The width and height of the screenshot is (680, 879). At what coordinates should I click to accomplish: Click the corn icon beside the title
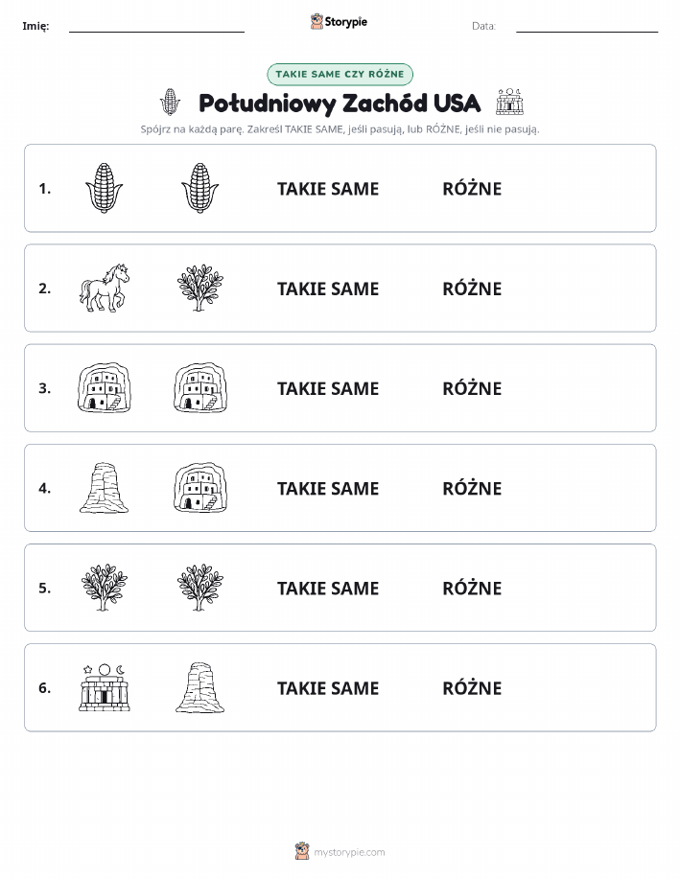170,102
